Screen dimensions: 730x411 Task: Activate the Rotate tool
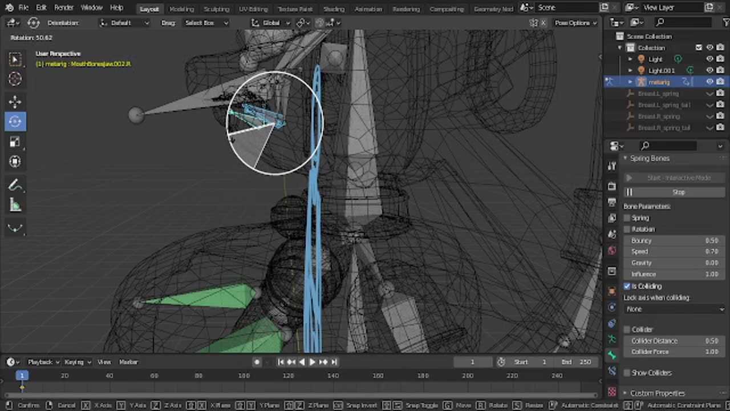[15, 122]
